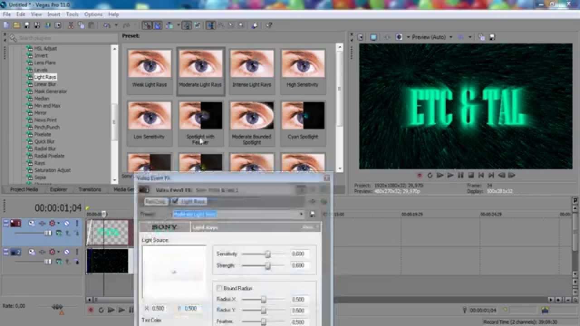The image size is (580, 326).
Task: Click the Radius X slider handle
Action: click(263, 299)
